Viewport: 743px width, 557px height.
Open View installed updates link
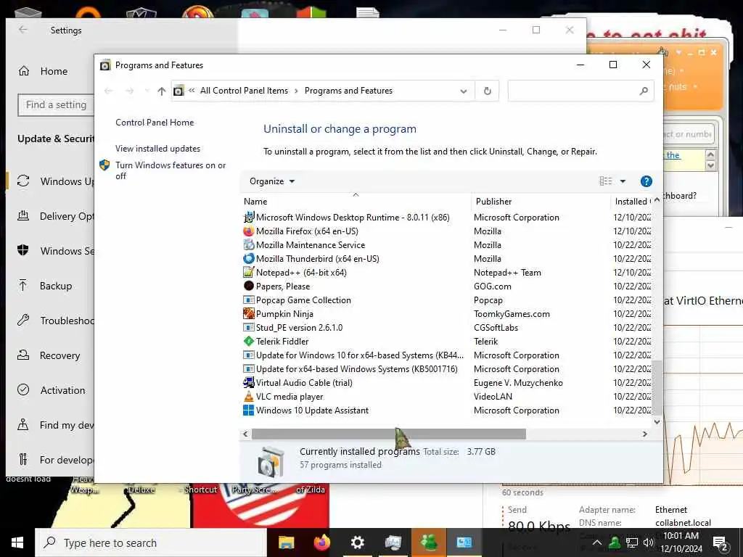click(x=157, y=148)
